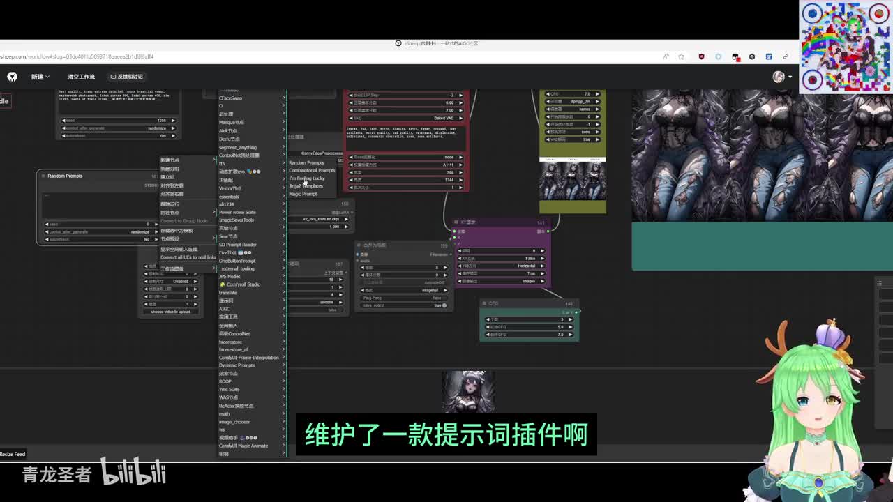Select I'm Feeling Lucky menu entry

(x=307, y=178)
